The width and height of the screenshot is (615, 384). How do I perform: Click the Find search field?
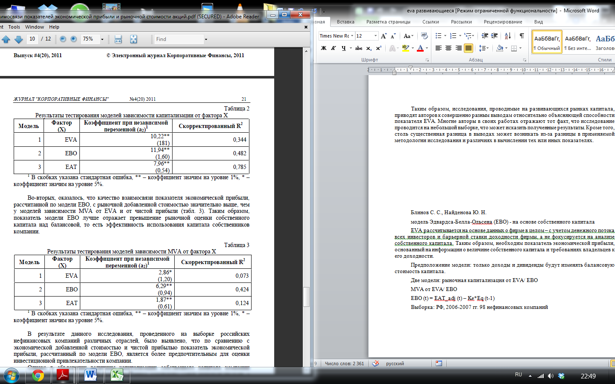coord(179,39)
